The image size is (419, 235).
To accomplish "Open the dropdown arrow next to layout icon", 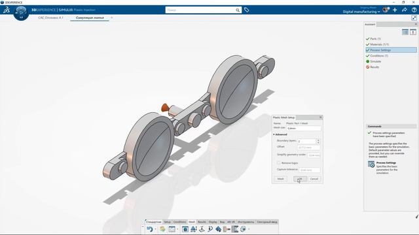I will pyautogui.click(x=177, y=229).
